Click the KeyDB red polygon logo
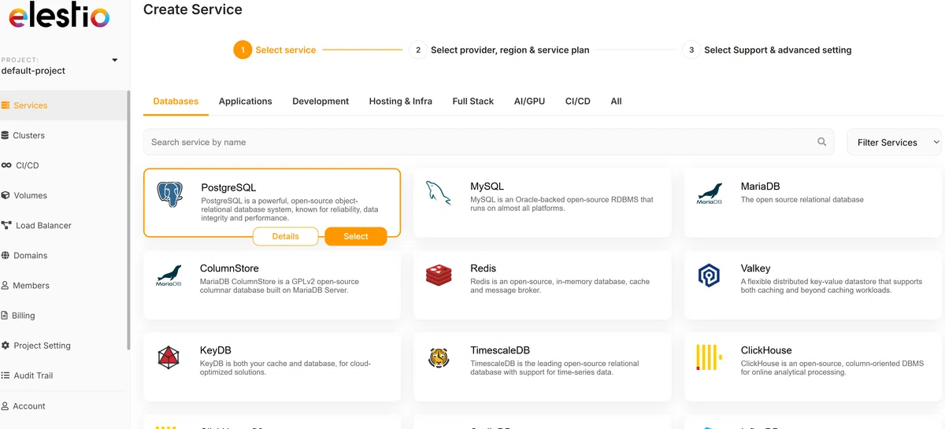945x429 pixels. [x=169, y=358]
